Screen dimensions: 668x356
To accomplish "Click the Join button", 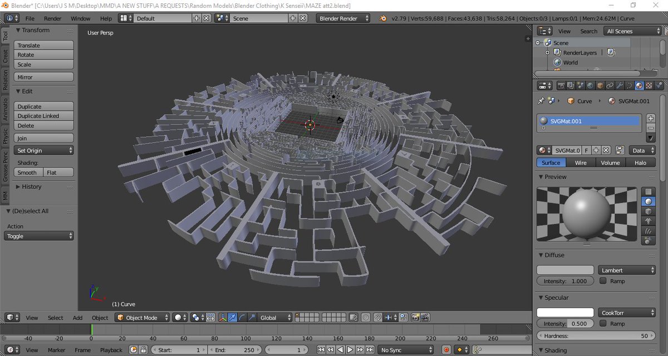I will 43,138.
